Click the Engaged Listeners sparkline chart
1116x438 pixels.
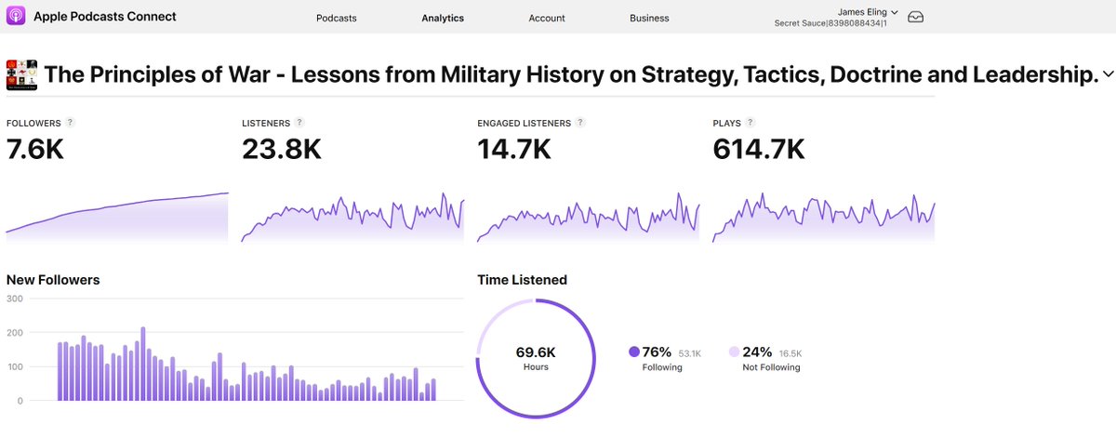(588, 217)
